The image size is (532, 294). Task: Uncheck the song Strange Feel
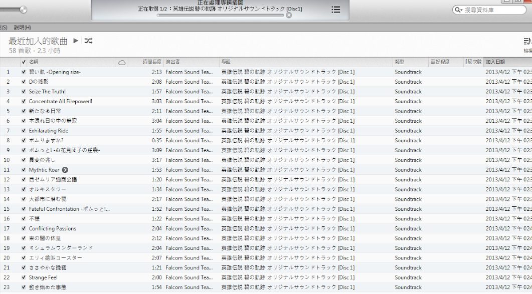[24, 277]
